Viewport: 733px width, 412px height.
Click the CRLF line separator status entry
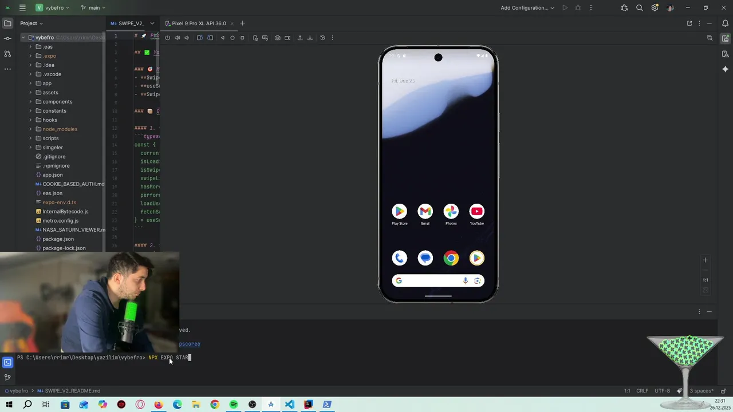[x=643, y=391]
